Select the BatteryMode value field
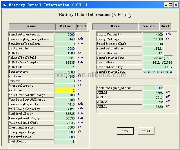The image size is (180, 150). coord(65,49)
